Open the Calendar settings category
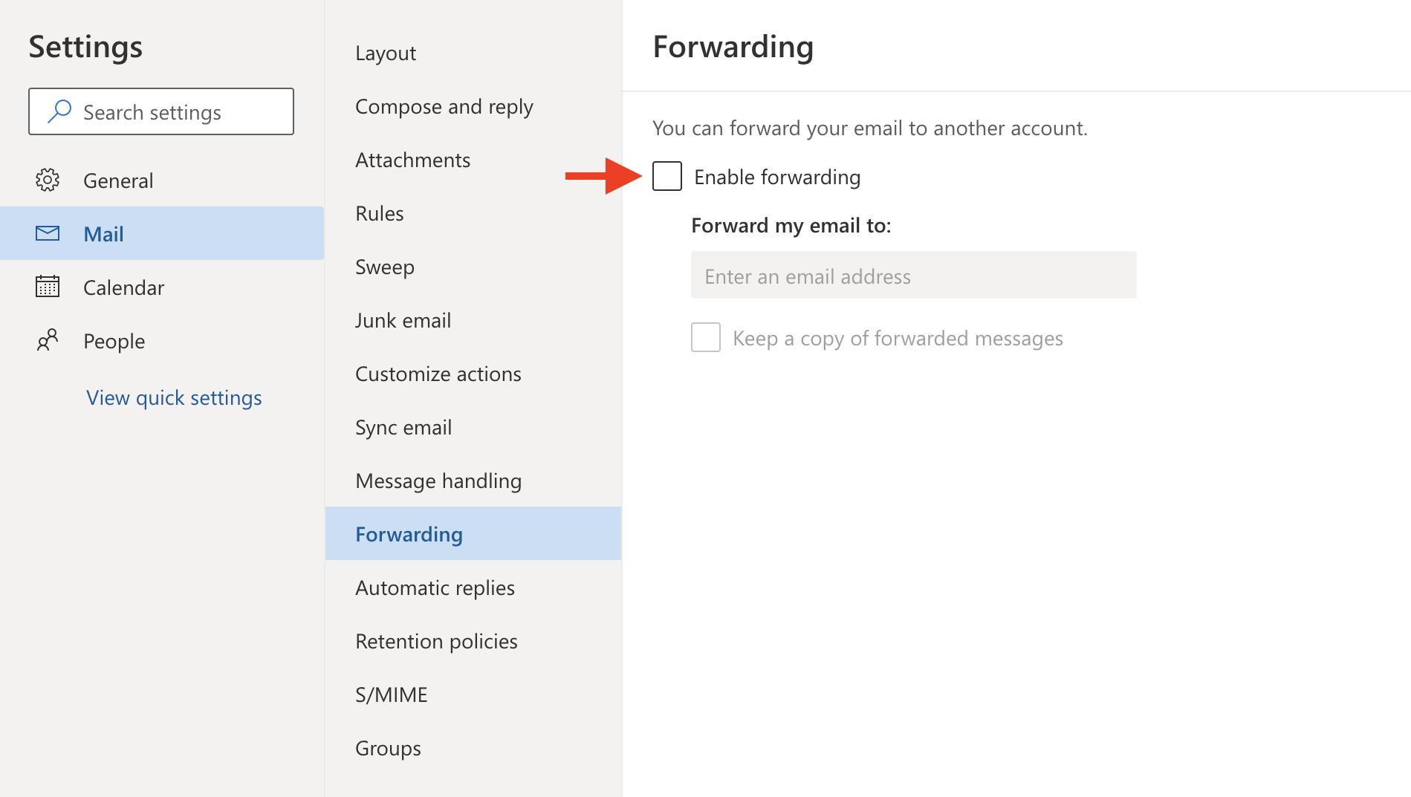1411x797 pixels. click(162, 287)
